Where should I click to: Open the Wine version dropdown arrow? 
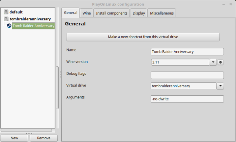[x=213, y=62]
